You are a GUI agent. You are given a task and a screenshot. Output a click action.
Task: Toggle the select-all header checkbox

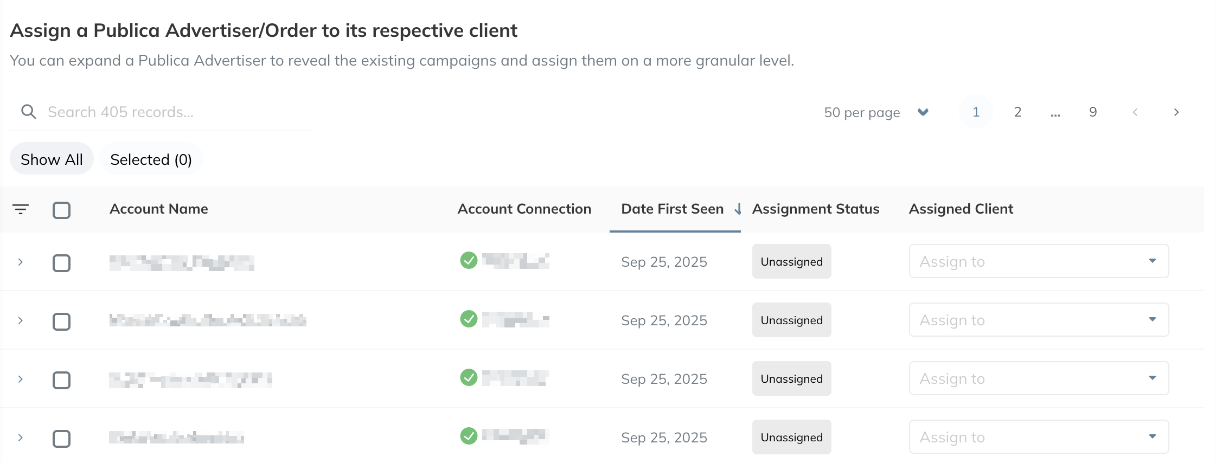pos(61,210)
